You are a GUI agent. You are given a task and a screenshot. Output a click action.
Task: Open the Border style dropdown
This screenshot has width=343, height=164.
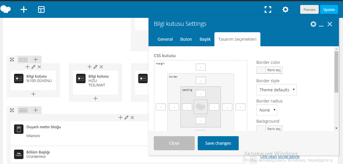coord(276,90)
